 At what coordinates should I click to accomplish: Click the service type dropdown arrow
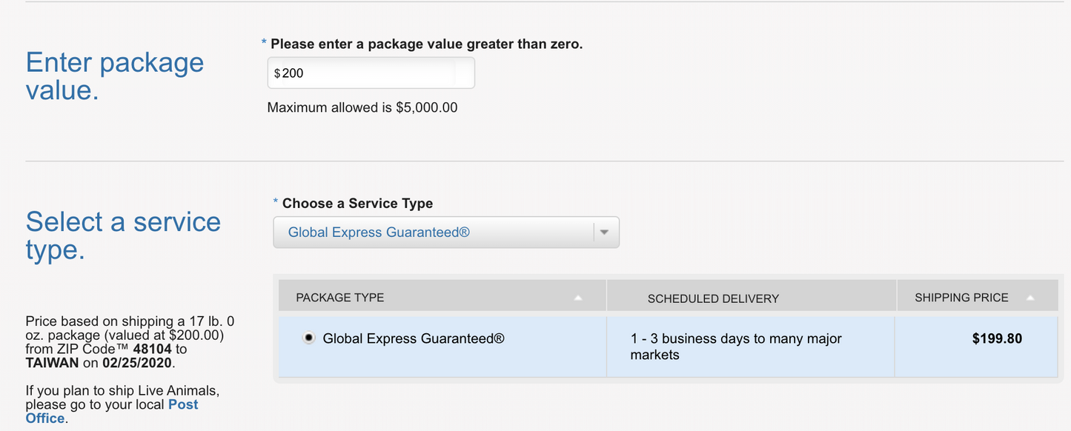click(604, 233)
